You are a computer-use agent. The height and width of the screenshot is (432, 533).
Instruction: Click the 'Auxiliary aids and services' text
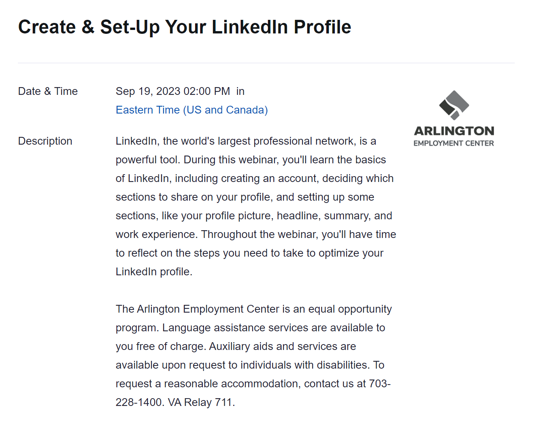point(273,346)
